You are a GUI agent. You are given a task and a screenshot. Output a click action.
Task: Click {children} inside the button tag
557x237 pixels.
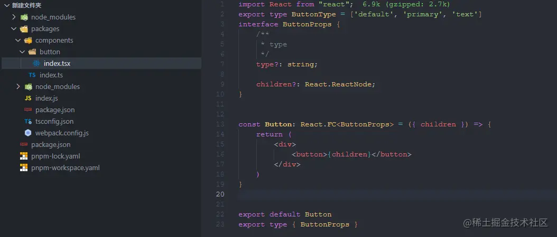coord(349,154)
